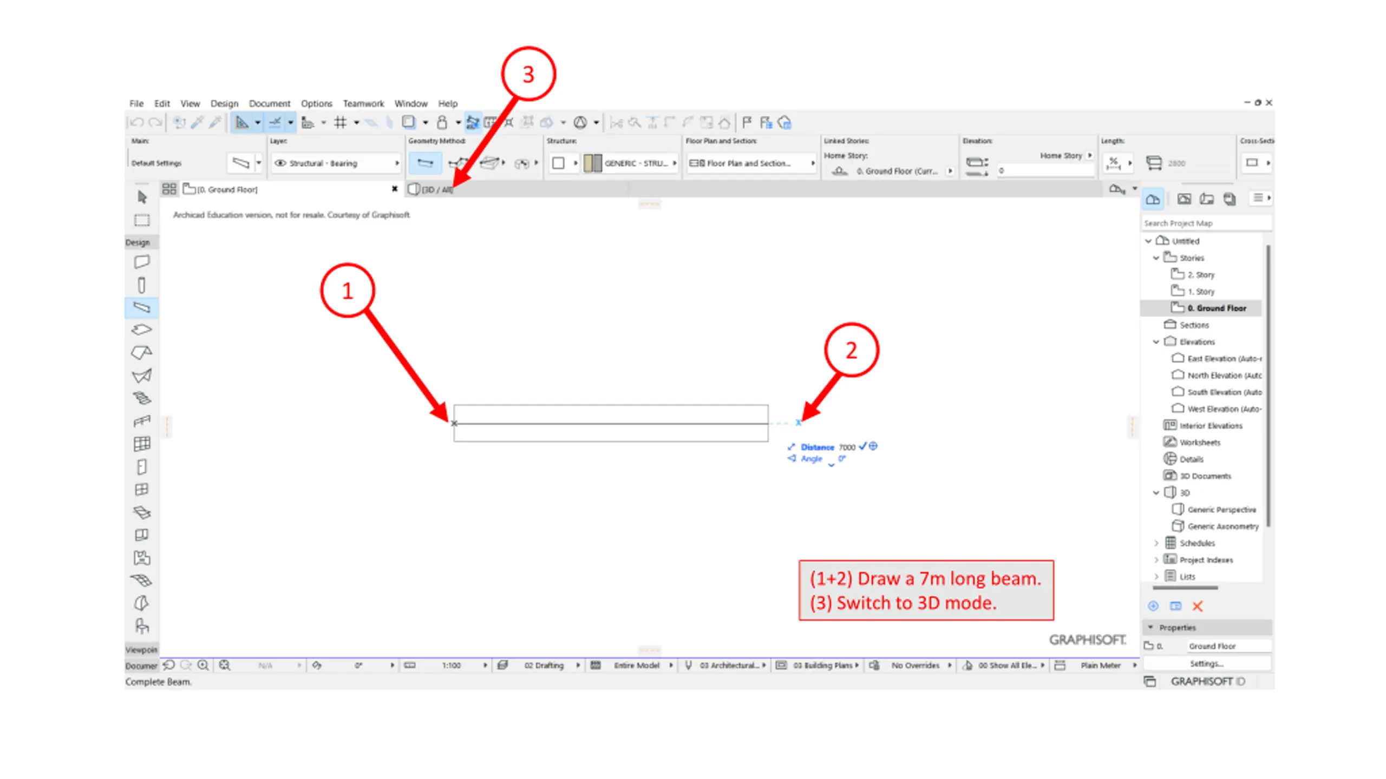1386x779 pixels.
Task: Open Generic Perspective 3D view
Action: tap(1214, 510)
